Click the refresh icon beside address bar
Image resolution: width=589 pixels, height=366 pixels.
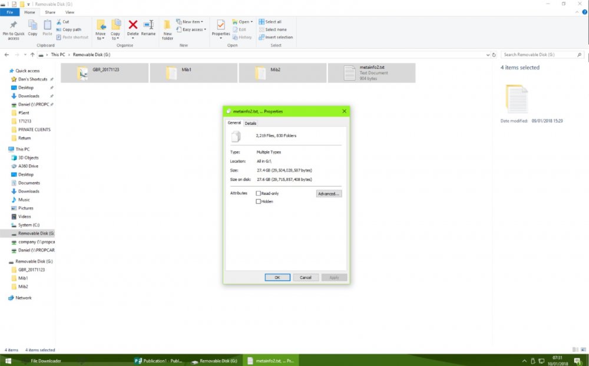[x=494, y=55]
